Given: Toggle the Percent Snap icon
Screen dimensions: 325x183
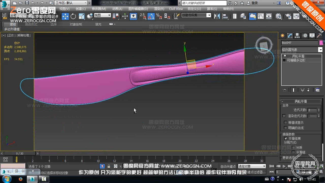Looking at the screenshot, I should (159, 16).
